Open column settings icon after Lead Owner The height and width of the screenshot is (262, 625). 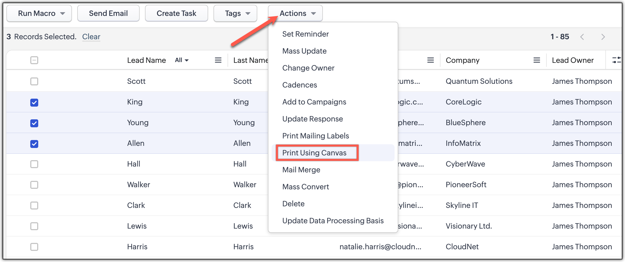pyautogui.click(x=617, y=60)
